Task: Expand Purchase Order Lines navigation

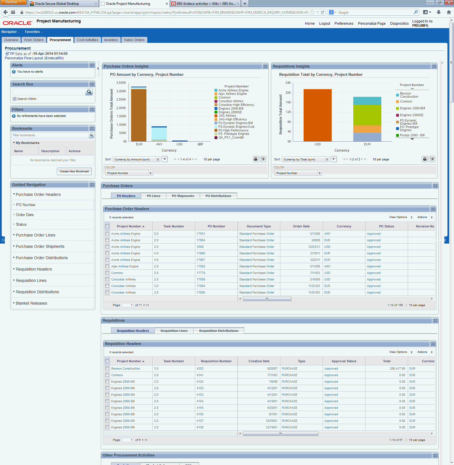Action: pyautogui.click(x=35, y=235)
